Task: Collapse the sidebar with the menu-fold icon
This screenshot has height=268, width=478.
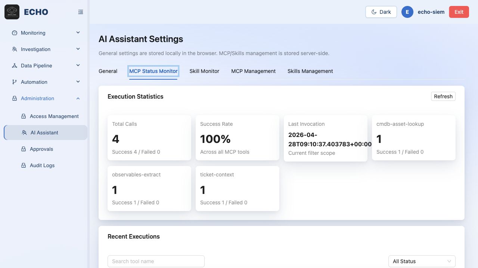Action: (x=81, y=12)
